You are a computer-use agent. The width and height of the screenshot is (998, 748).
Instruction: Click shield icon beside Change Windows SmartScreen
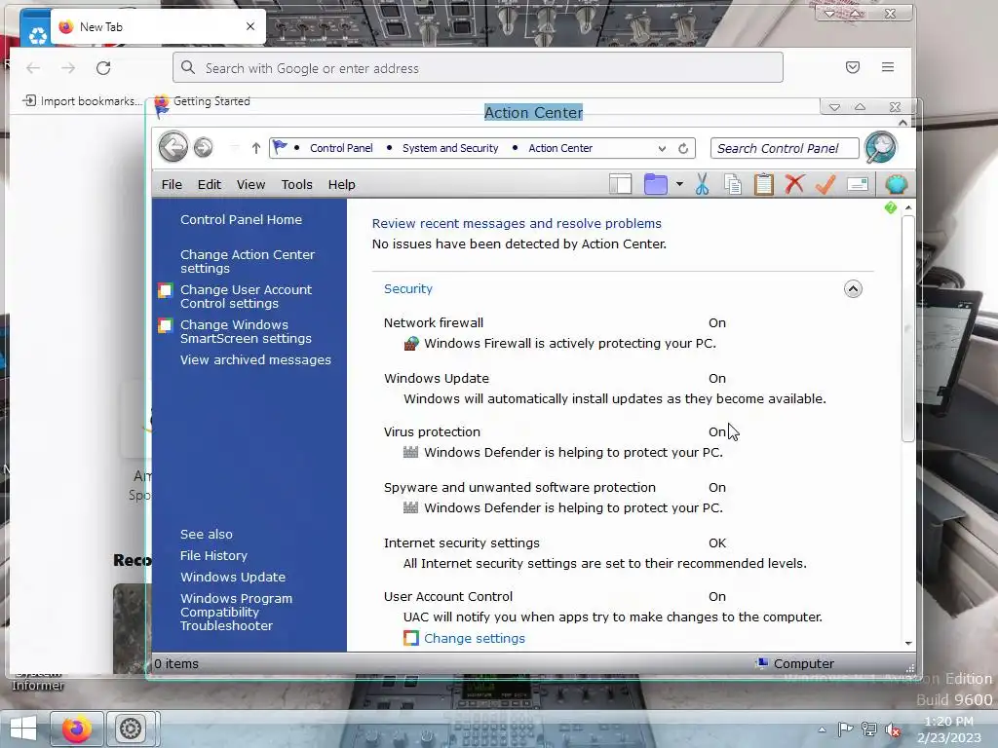(x=165, y=325)
